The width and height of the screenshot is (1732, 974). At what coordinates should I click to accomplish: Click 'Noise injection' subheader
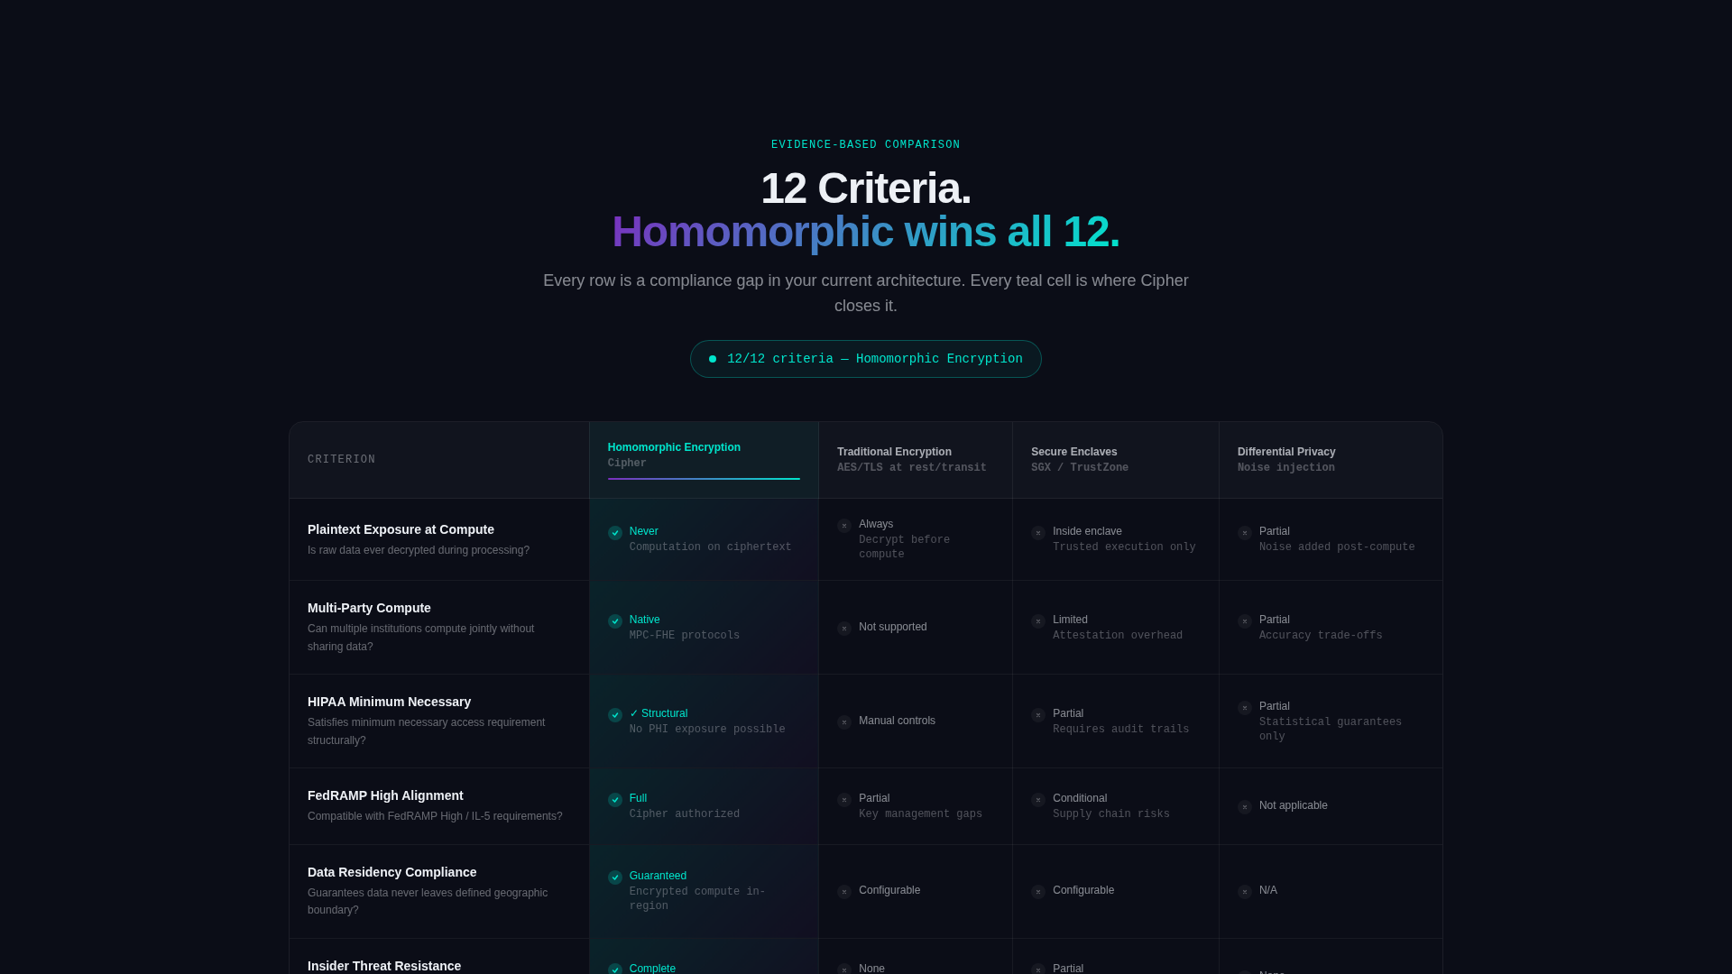[1286, 468]
